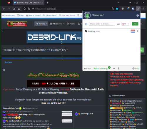This screenshot has width=147, height=129.
Task: Open member cyberdoggy profile
Action: pos(128,110)
